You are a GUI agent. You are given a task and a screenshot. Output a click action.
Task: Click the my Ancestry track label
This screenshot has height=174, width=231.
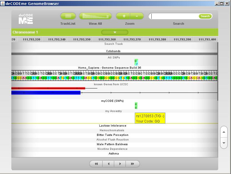(114, 111)
